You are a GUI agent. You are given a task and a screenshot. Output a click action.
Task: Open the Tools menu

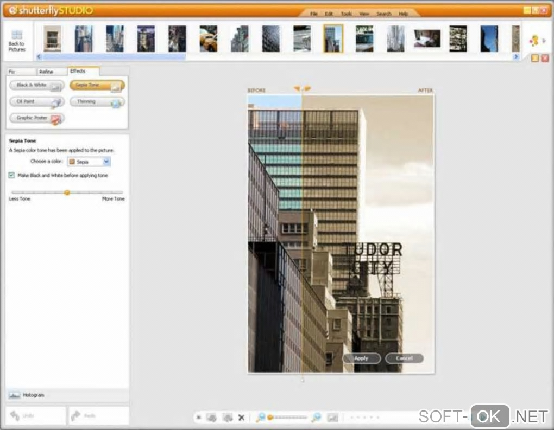pyautogui.click(x=346, y=14)
